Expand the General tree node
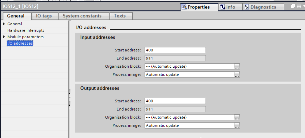This screenshot has width=305, height=138. pyautogui.click(x=4, y=24)
